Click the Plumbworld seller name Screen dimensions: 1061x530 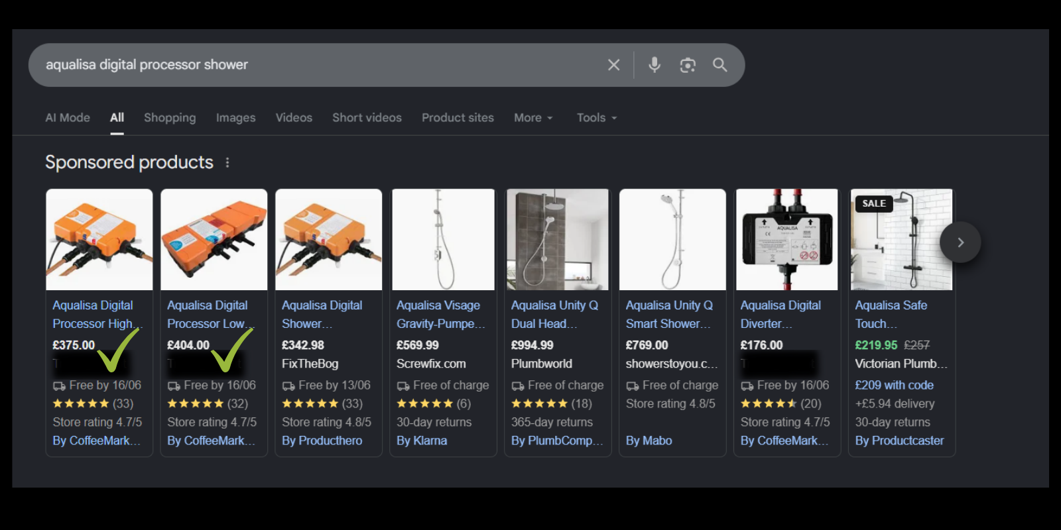542,364
